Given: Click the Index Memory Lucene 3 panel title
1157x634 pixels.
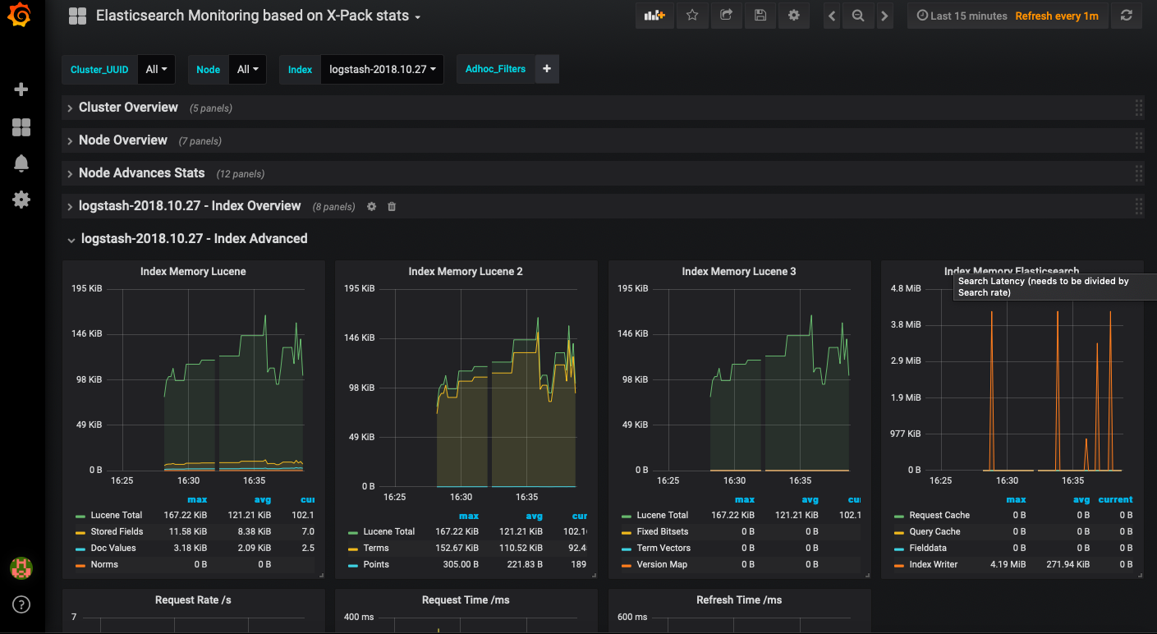Looking at the screenshot, I should coord(738,271).
